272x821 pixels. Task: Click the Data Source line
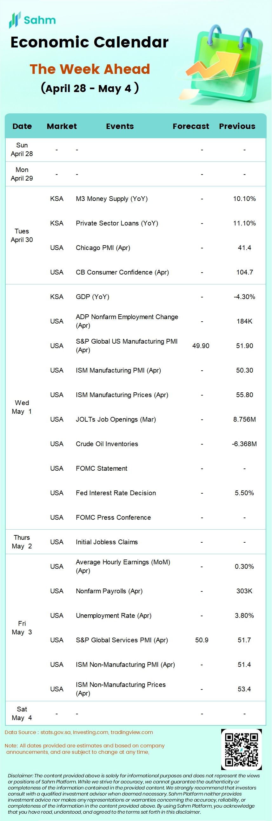pyautogui.click(x=79, y=732)
